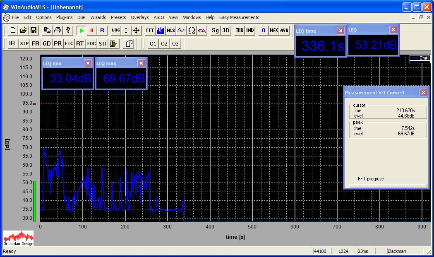Click the impedance Omega icon
This screenshot has height=257, width=434.
pos(192,31)
